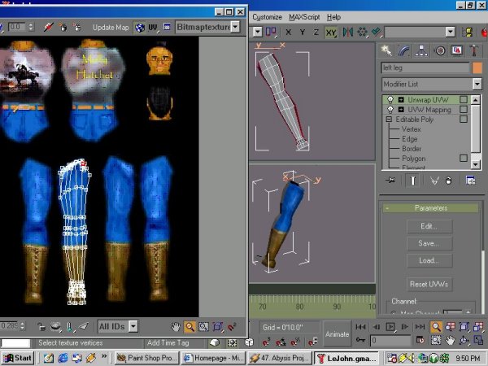Click the Align tool icon

click(x=377, y=32)
